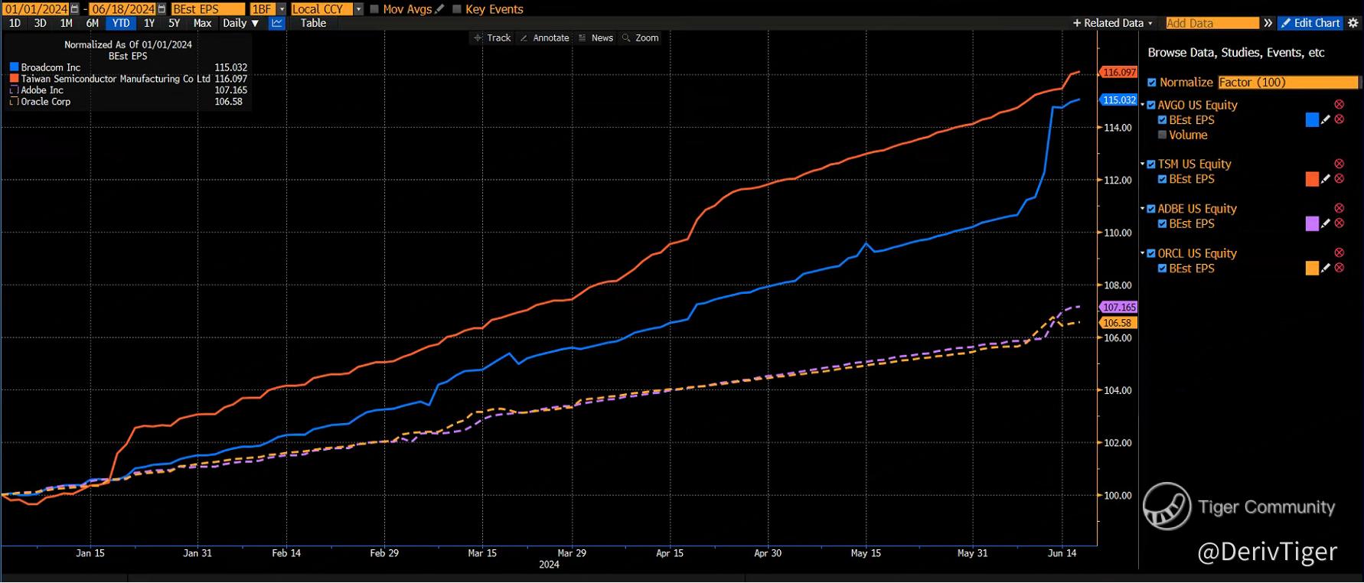
Task: Edit ORCL BEst EPS line style pencil
Action: point(1326,268)
